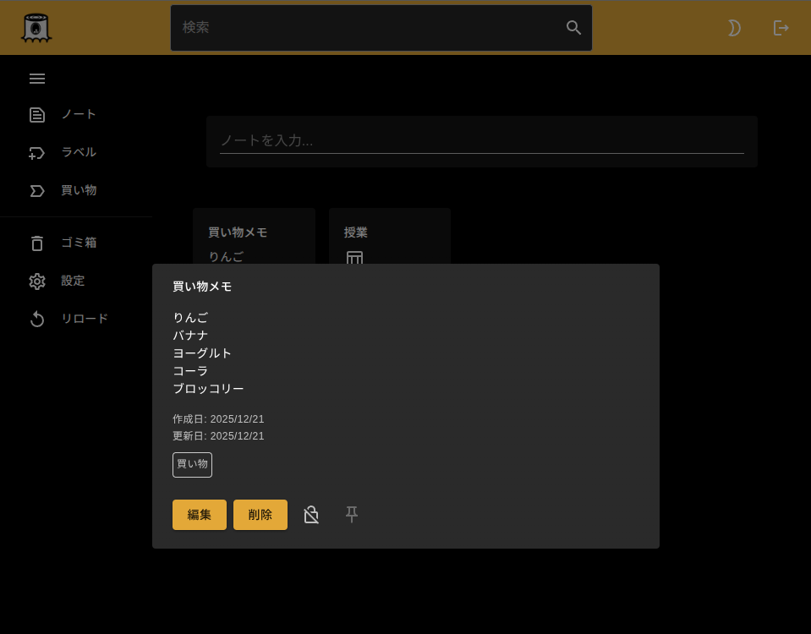Screen dimensions: 811x634
Task: Click the バナナ line in the dialog
Action: click(190, 335)
